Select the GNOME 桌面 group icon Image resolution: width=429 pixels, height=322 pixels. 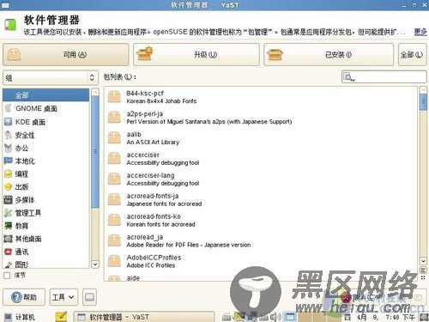tap(8, 108)
